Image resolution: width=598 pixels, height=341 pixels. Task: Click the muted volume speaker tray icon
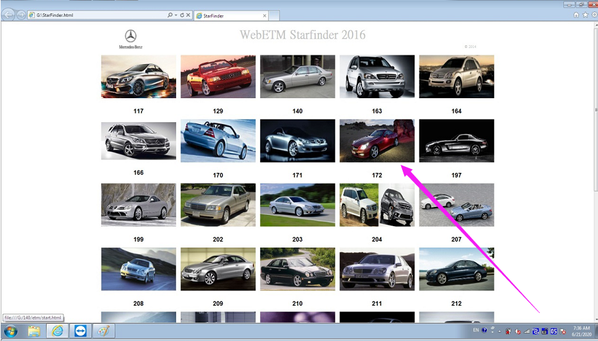pos(518,332)
